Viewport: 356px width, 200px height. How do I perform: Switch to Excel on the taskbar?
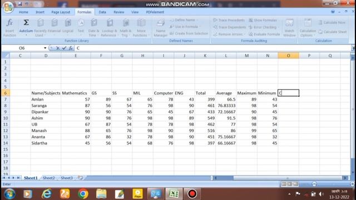click(x=174, y=194)
